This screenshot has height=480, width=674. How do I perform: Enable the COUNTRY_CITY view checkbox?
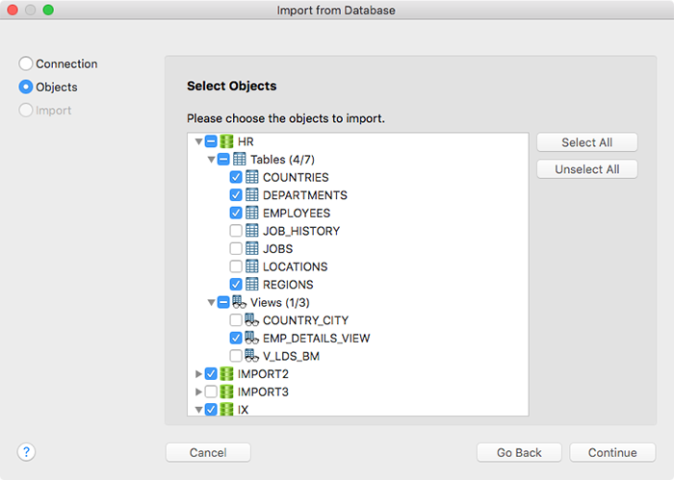[x=236, y=320]
